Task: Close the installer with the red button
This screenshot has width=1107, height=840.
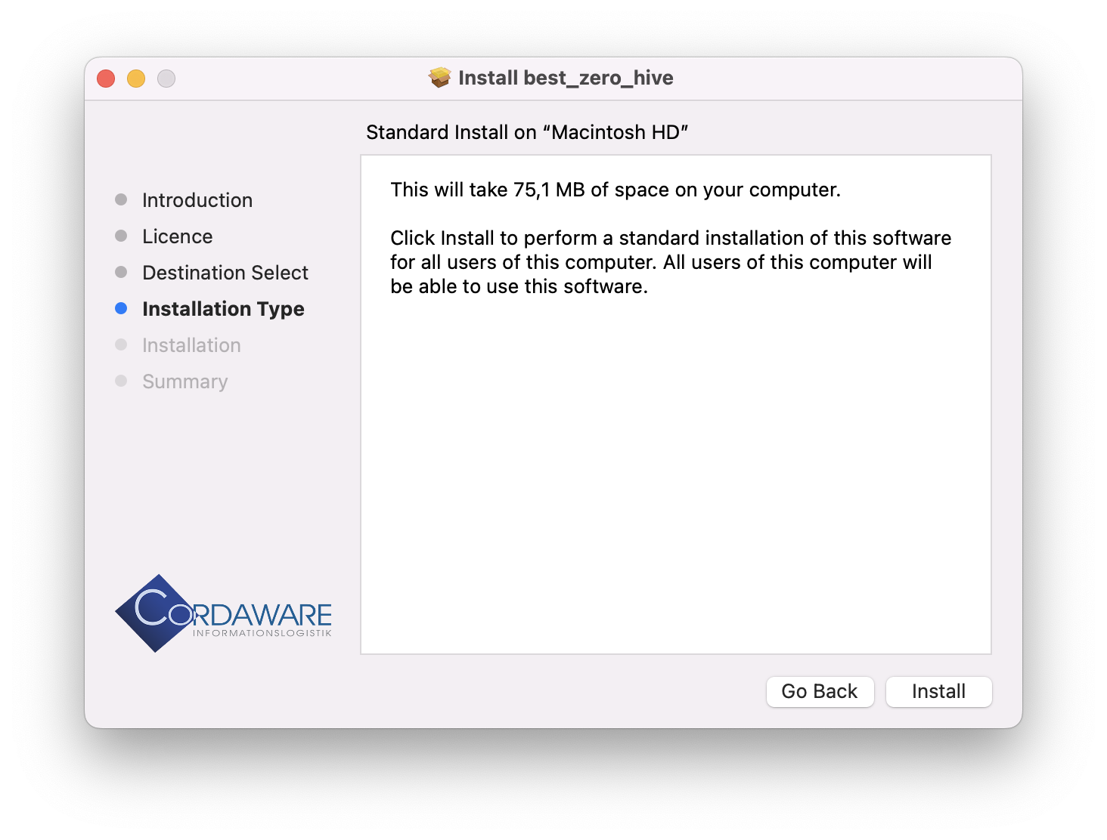Action: tap(106, 79)
